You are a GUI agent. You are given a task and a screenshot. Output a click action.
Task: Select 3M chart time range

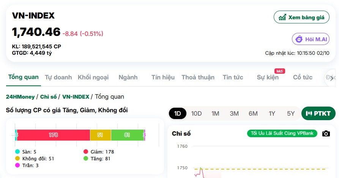pyautogui.click(x=234, y=113)
